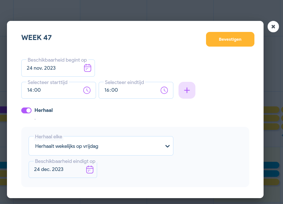This screenshot has height=204, width=283.
Task: Click the clock icon in starttijd field
Action: [x=87, y=90]
